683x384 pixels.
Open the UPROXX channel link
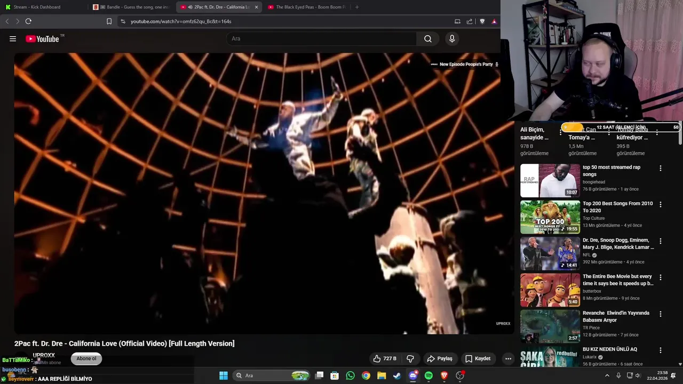point(44,355)
